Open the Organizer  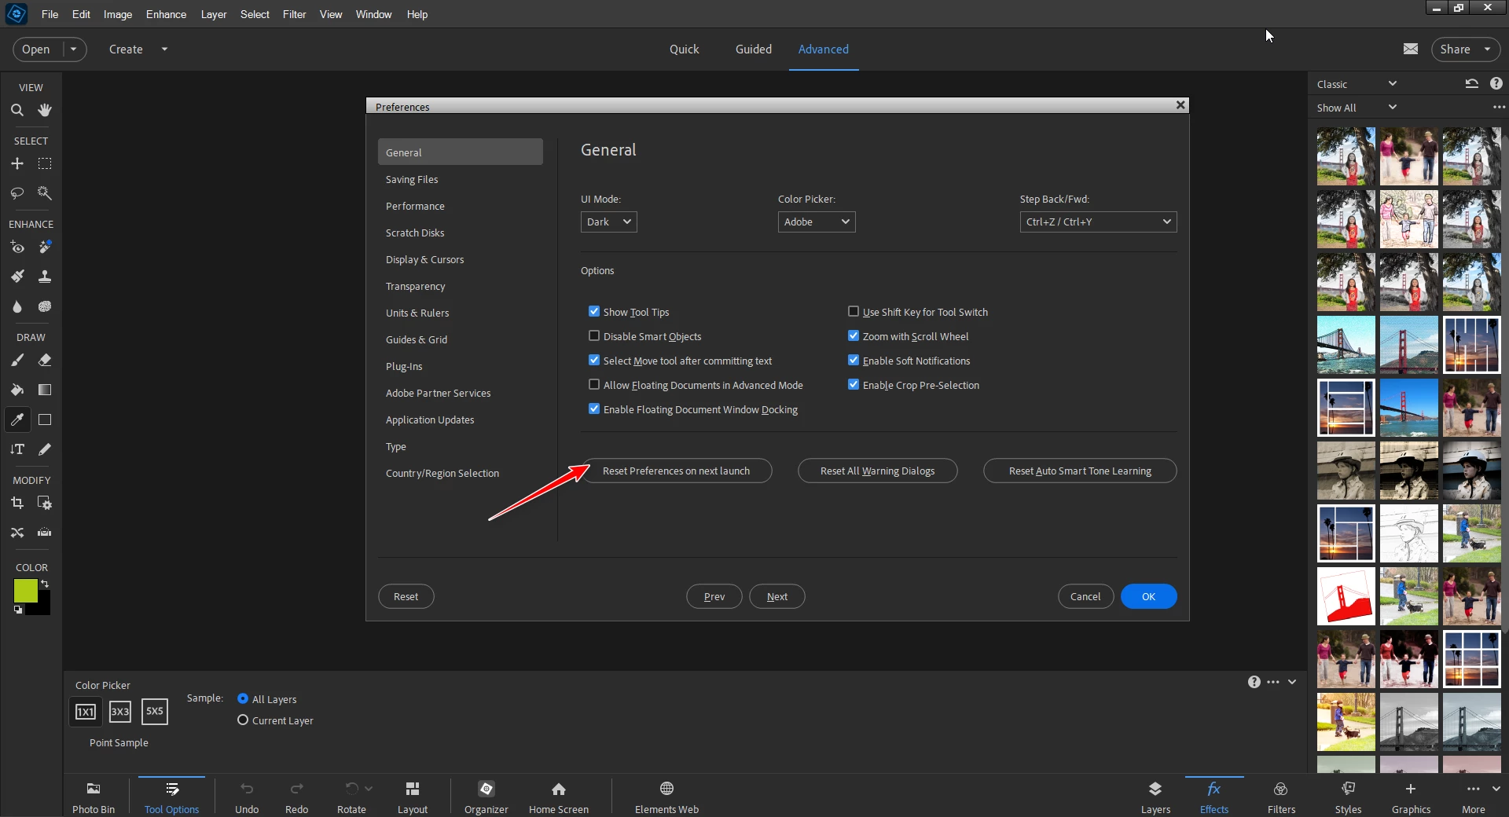click(x=486, y=797)
